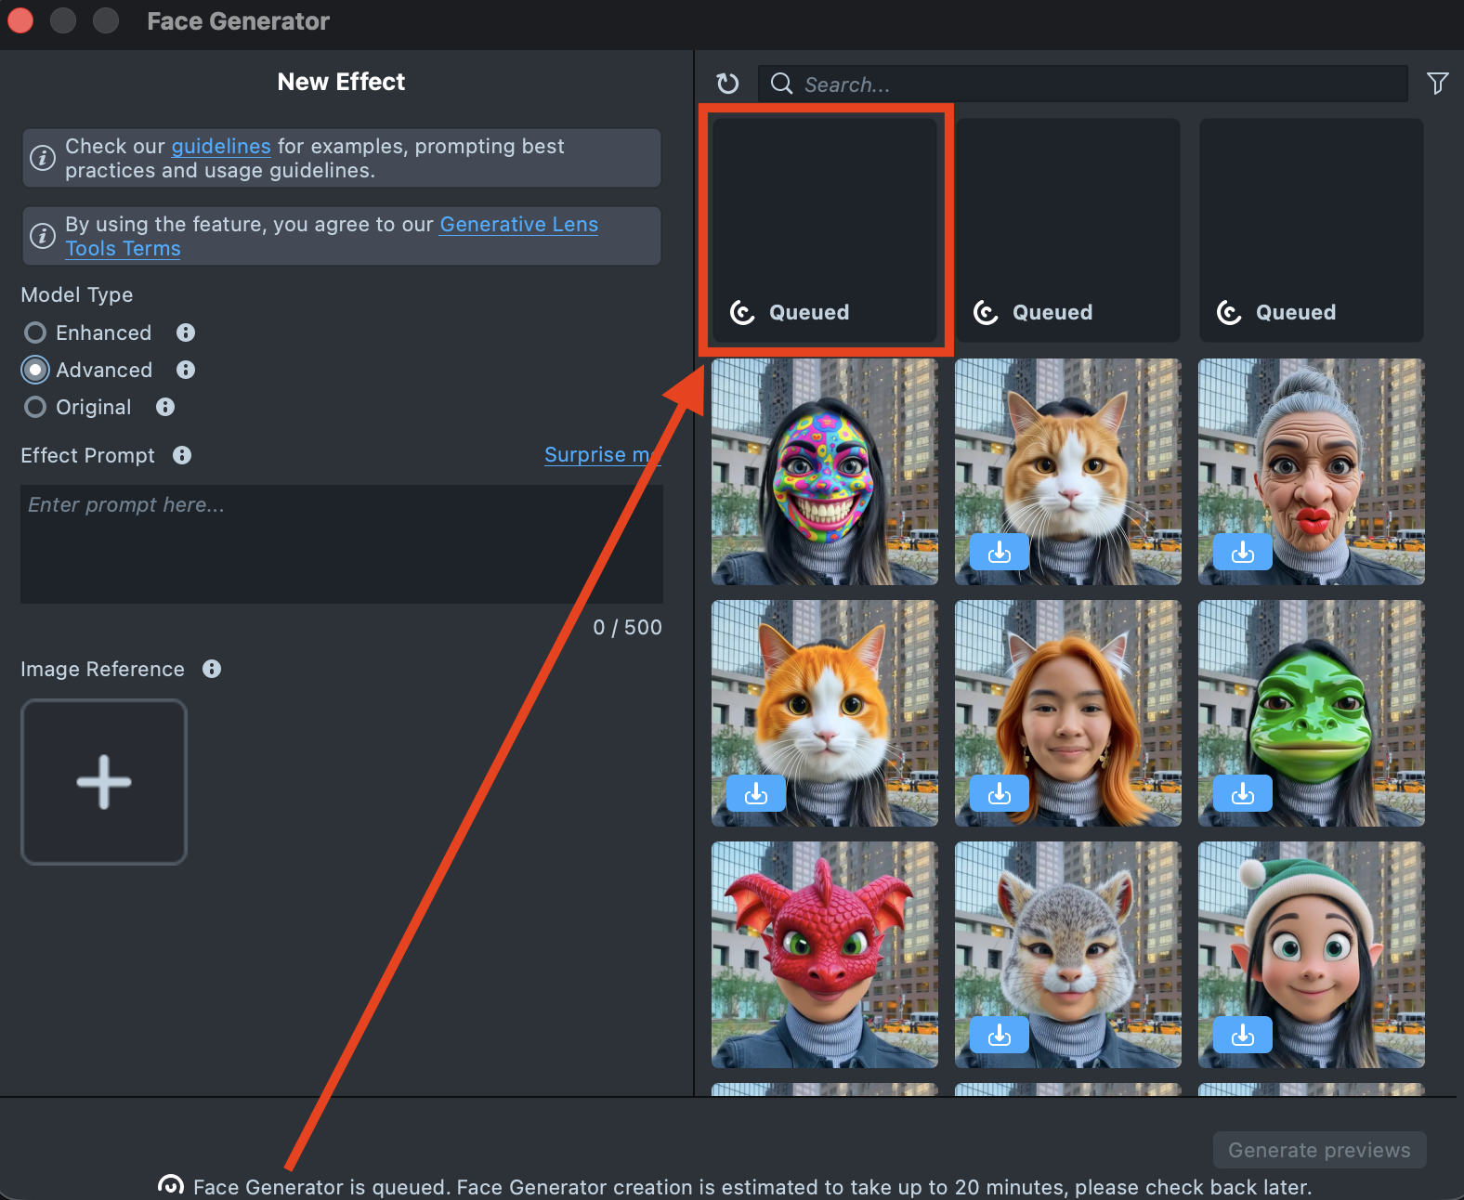
Task: Click the refresh icon beside search
Action: pos(727,84)
